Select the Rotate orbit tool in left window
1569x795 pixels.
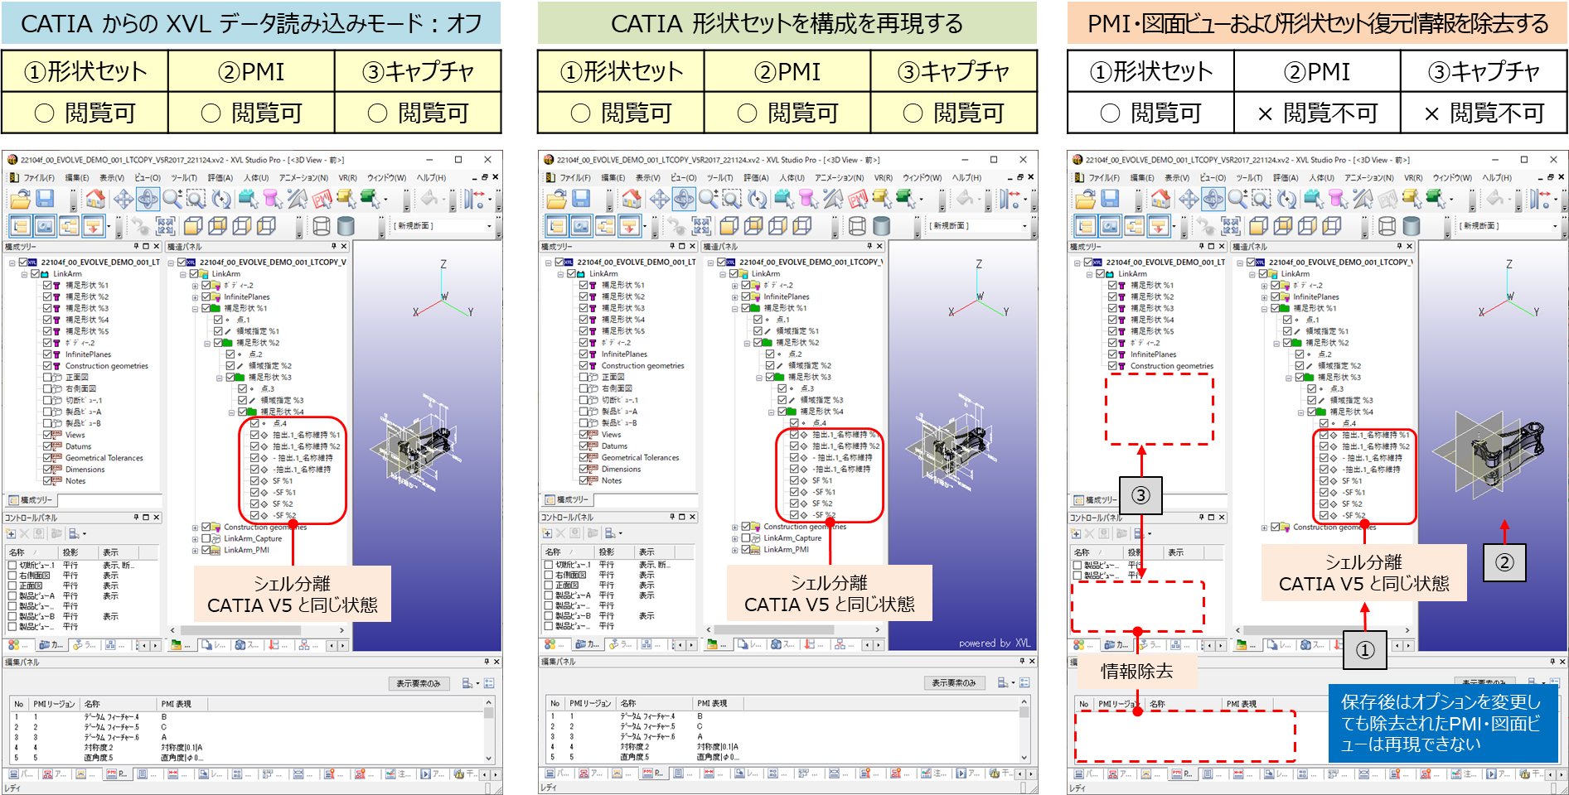pos(148,199)
